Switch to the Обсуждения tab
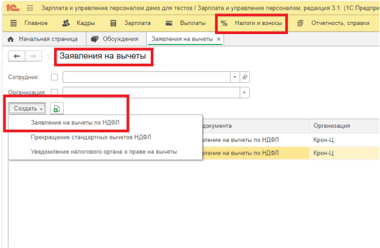Image resolution: width=380 pixels, height=248 pixels. click(x=115, y=39)
